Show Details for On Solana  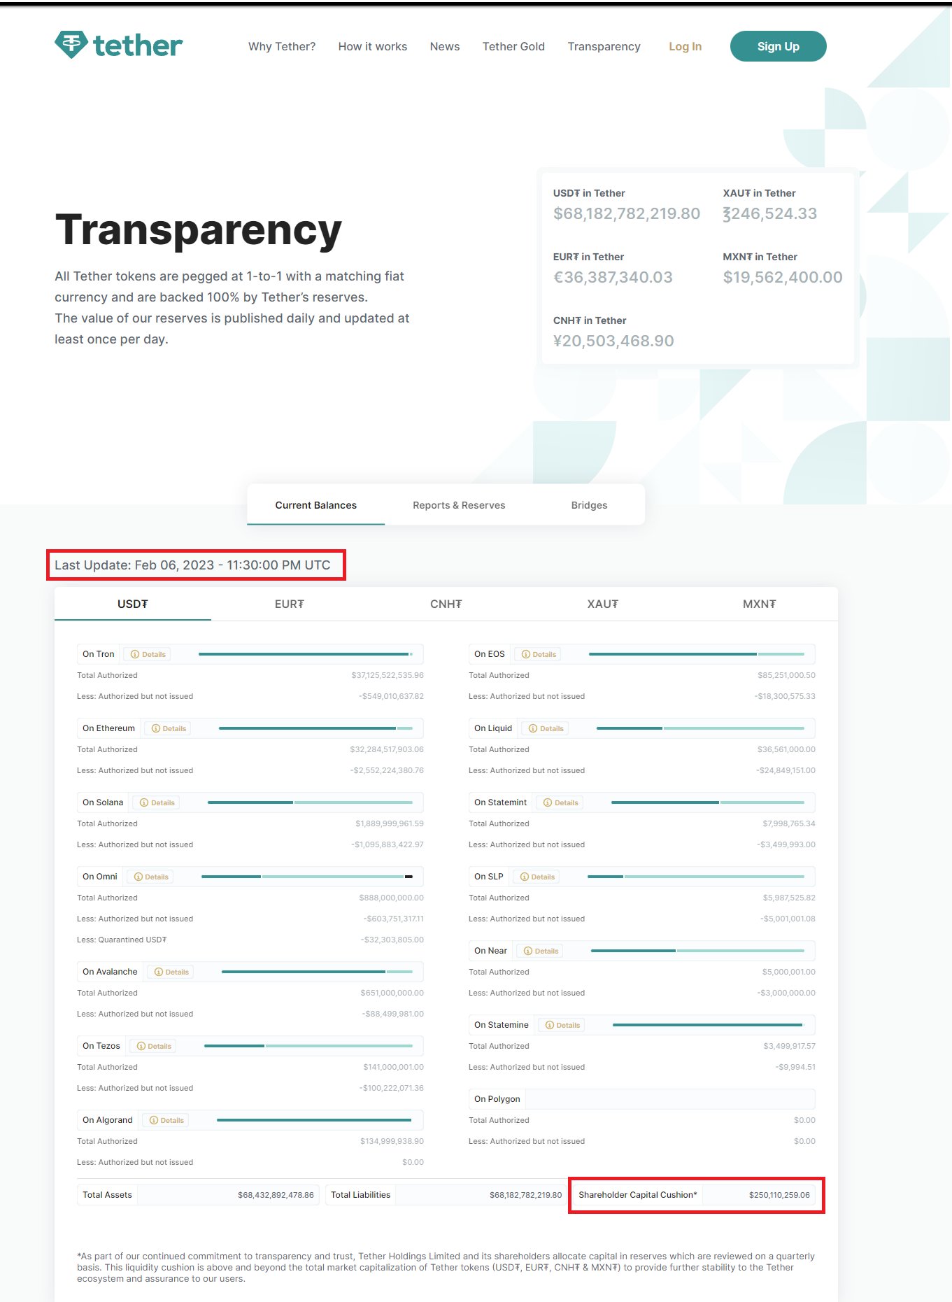[x=157, y=802]
